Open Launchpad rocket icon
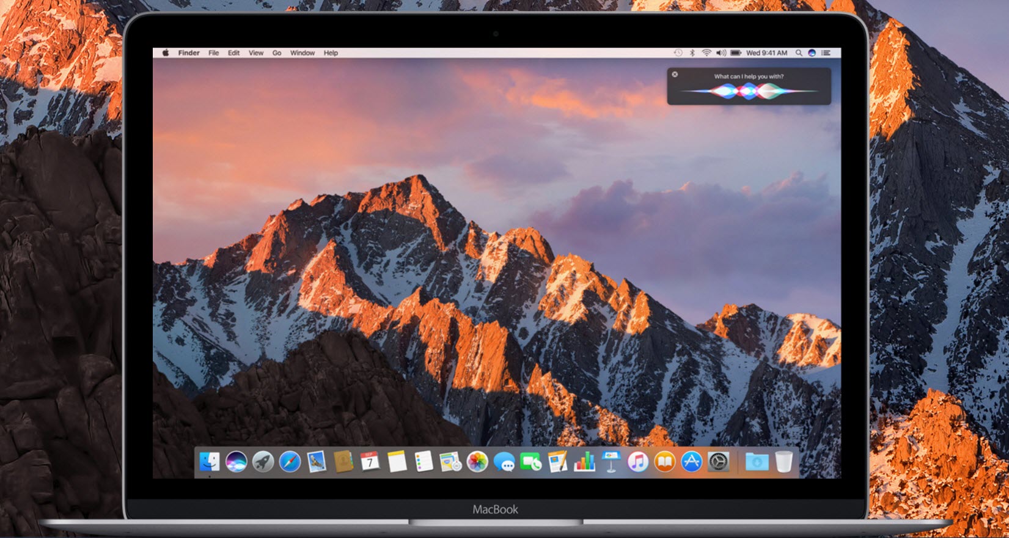The height and width of the screenshot is (538, 1009). 263,462
